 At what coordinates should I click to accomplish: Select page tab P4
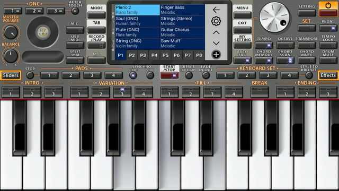click(154, 55)
